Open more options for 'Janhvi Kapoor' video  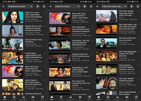click(x=45, y=80)
